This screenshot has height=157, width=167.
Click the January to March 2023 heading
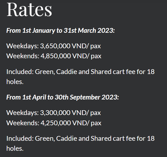[x=60, y=30]
